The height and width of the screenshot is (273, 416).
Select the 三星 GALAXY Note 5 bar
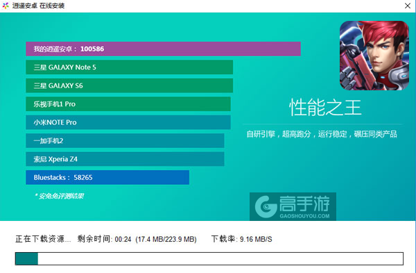[129, 67]
